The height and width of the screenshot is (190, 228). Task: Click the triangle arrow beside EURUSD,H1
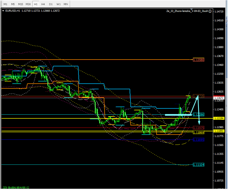point(3,11)
